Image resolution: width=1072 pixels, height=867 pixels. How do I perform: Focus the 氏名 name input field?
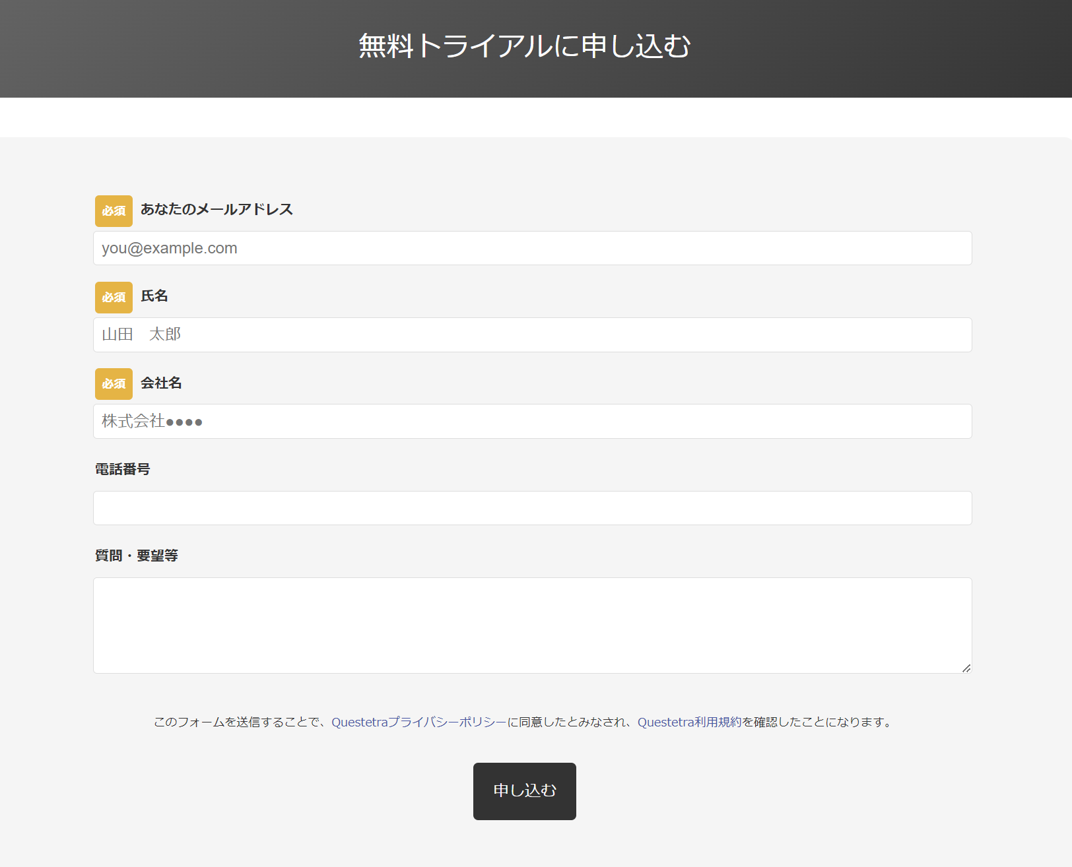pos(532,335)
